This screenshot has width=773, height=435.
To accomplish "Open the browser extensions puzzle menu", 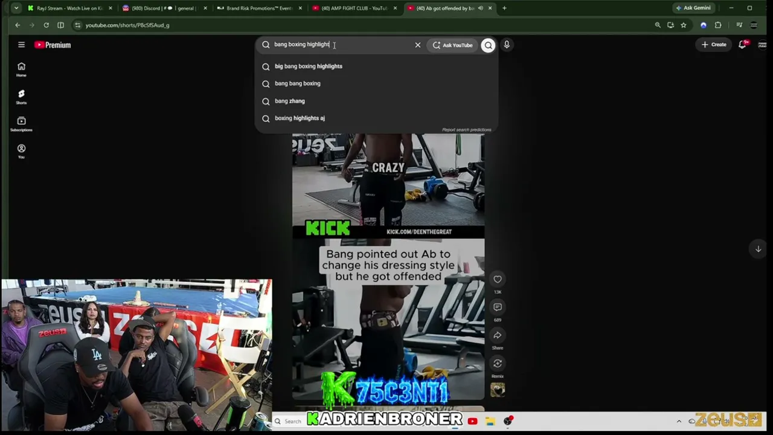I will (x=718, y=25).
